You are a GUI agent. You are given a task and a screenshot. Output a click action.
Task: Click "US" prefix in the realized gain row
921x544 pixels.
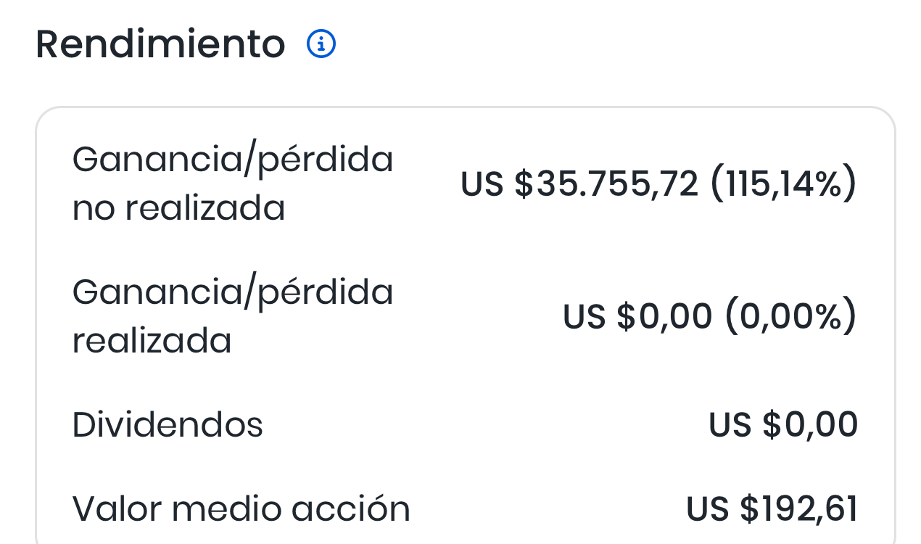point(584,316)
